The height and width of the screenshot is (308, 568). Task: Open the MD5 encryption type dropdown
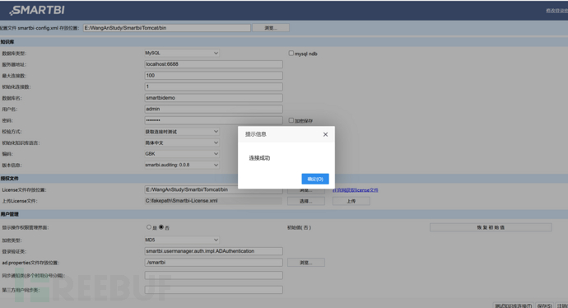coord(182,240)
